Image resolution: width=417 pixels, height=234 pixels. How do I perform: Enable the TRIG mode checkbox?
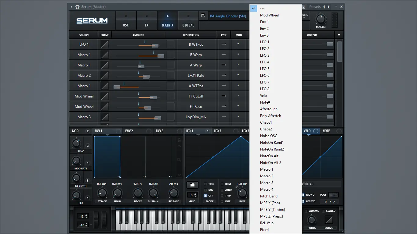[x=205, y=184]
